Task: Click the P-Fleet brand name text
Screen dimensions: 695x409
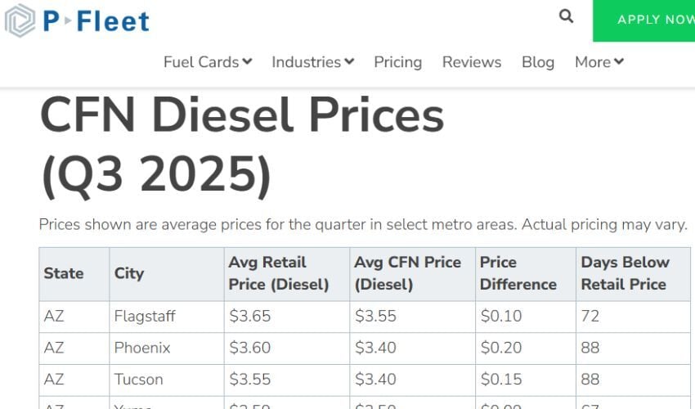Action: (x=96, y=20)
